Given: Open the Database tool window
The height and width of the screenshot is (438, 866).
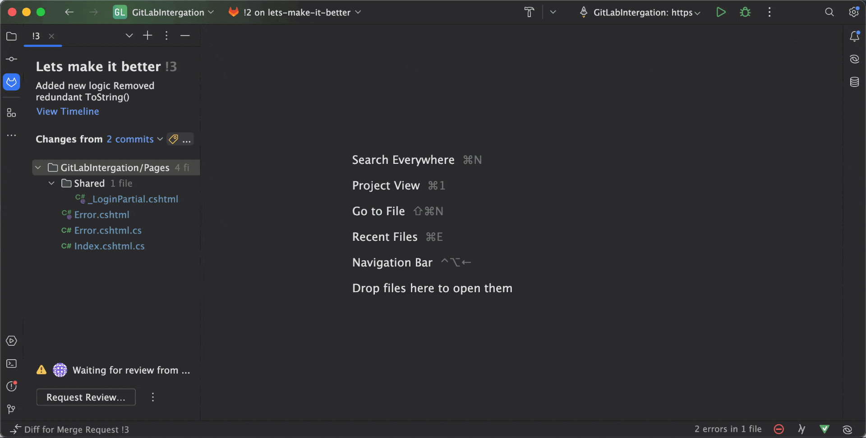Looking at the screenshot, I should tap(854, 82).
